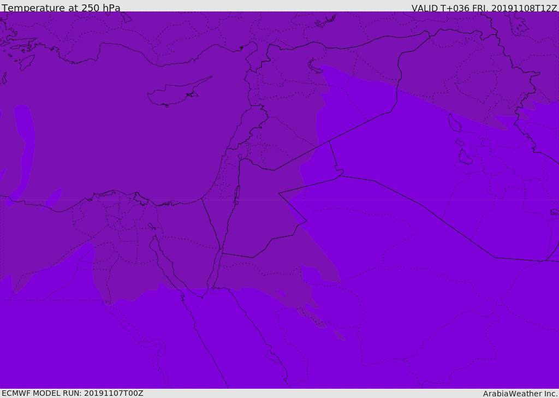Click the 'ArabiaWeather Inc' credit text
Screen dimensions: 559x398
click(x=520, y=394)
